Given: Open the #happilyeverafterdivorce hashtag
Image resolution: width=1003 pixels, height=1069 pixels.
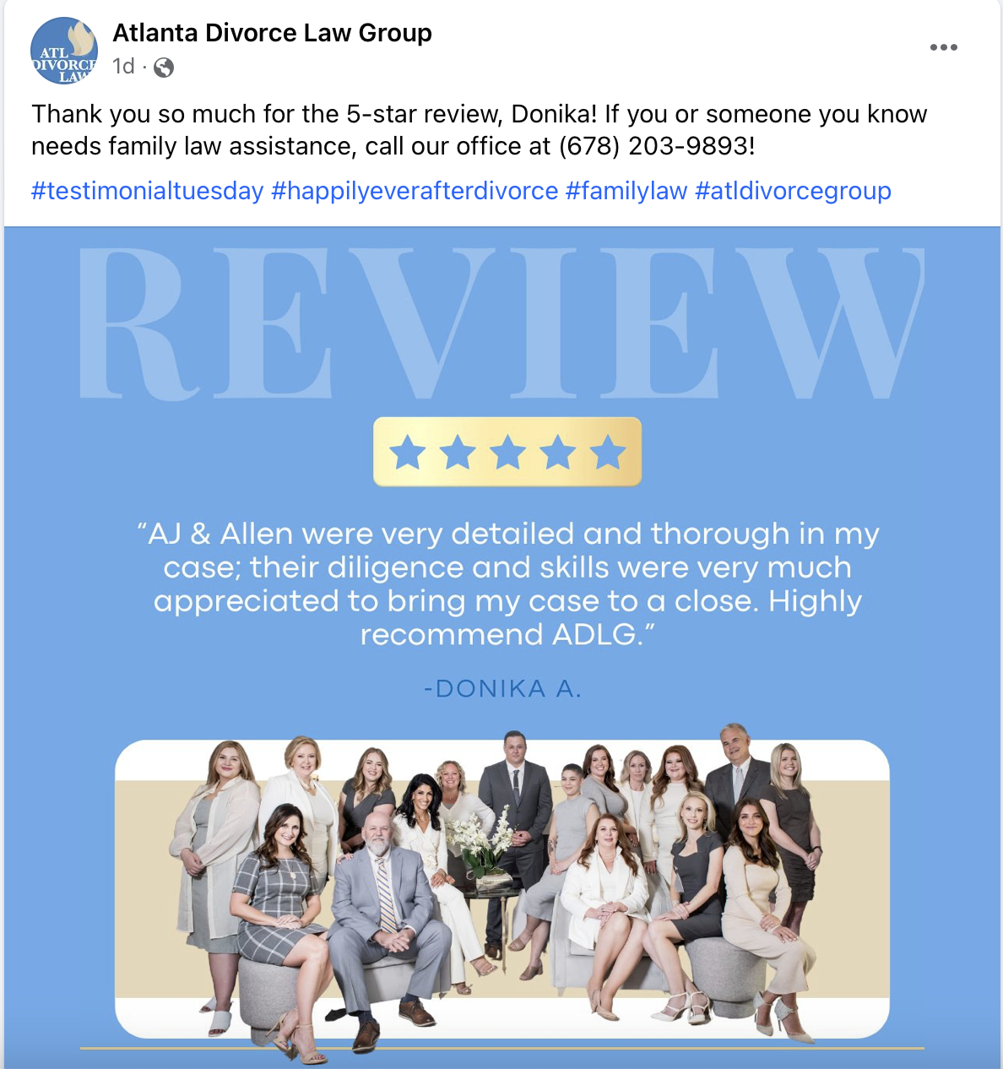Looking at the screenshot, I should click(415, 191).
